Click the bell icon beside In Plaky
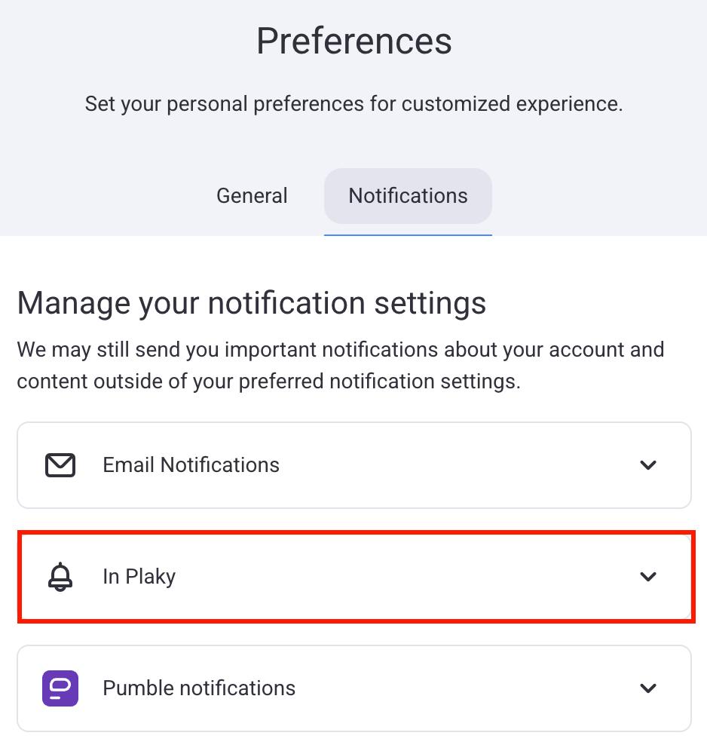The height and width of the screenshot is (751, 707). (60, 577)
